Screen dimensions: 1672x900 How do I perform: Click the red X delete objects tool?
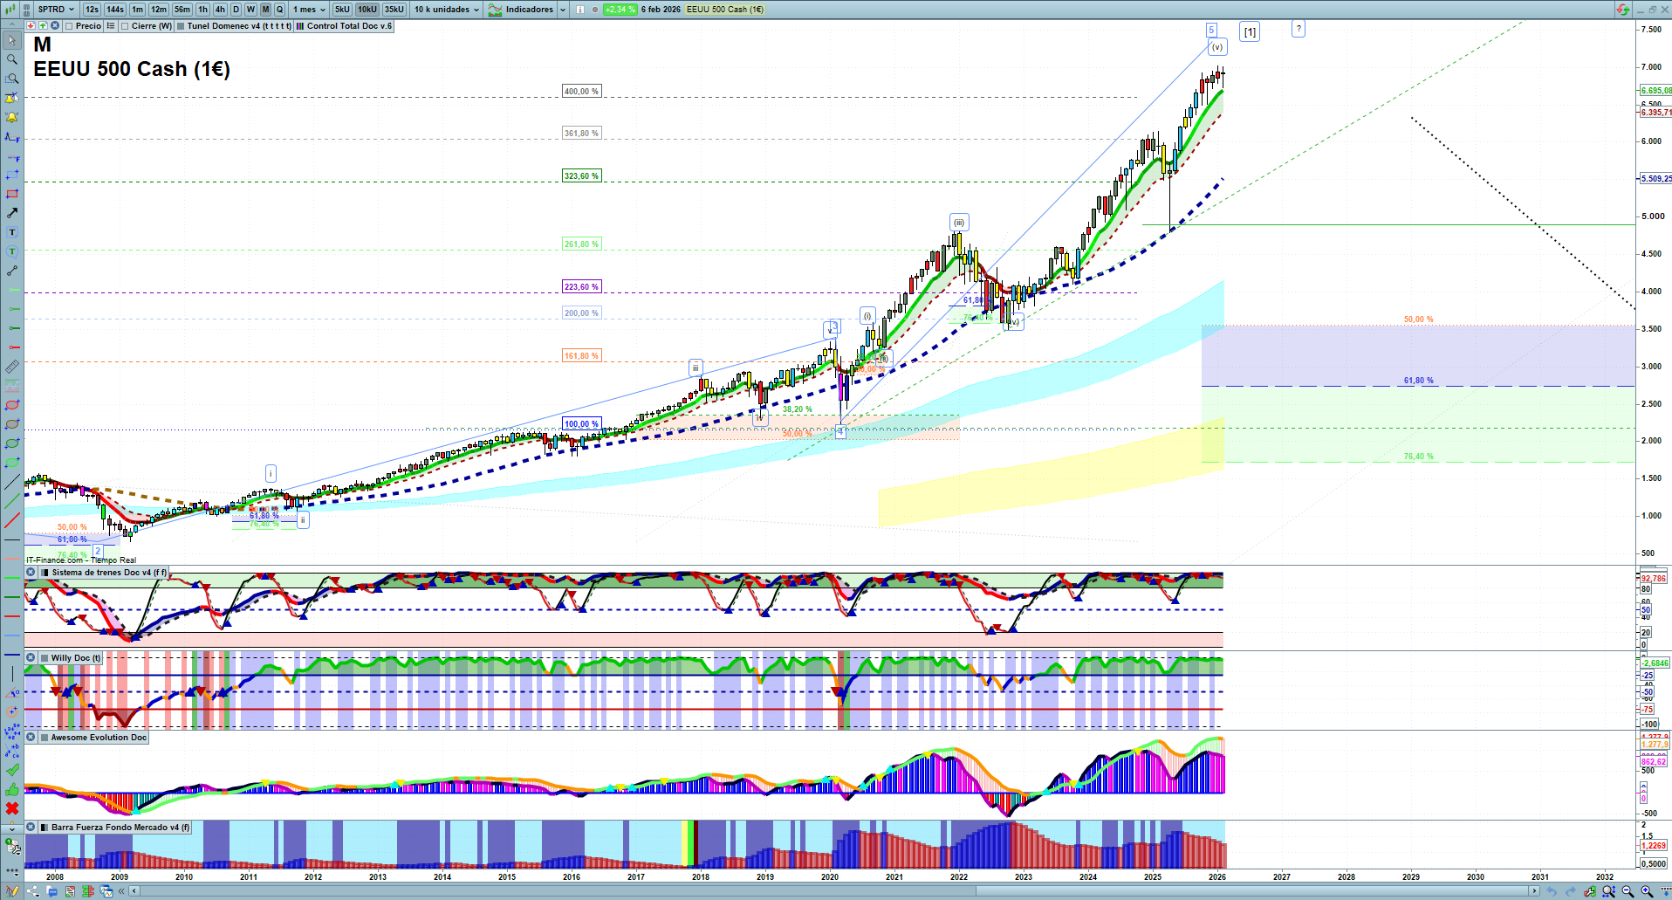(12, 808)
